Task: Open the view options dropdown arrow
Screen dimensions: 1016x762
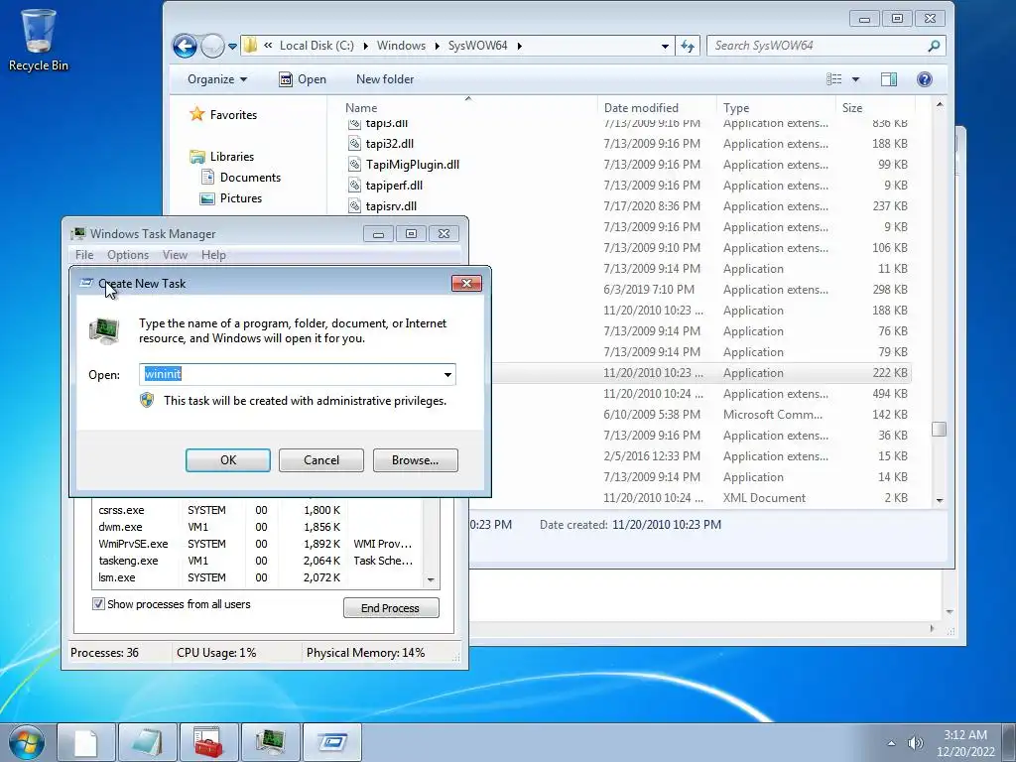Action: click(855, 79)
